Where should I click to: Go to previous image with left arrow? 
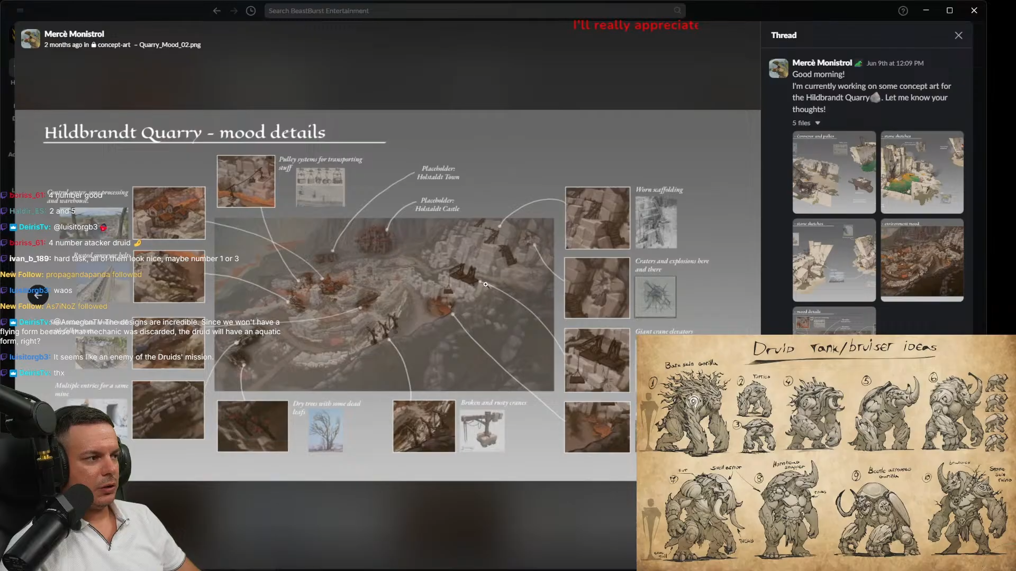tap(38, 296)
